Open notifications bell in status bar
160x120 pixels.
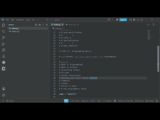157,101
